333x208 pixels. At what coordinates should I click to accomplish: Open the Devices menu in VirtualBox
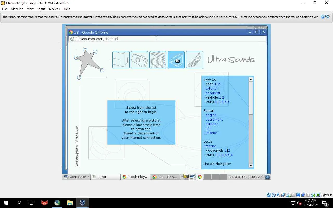[54, 9]
